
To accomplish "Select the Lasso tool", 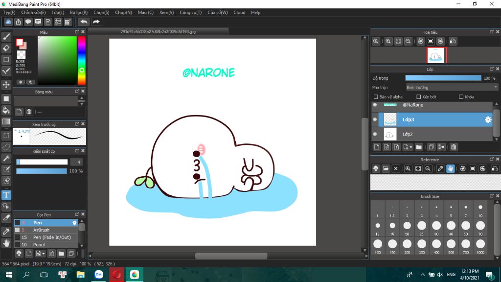I will pyautogui.click(x=6, y=147).
